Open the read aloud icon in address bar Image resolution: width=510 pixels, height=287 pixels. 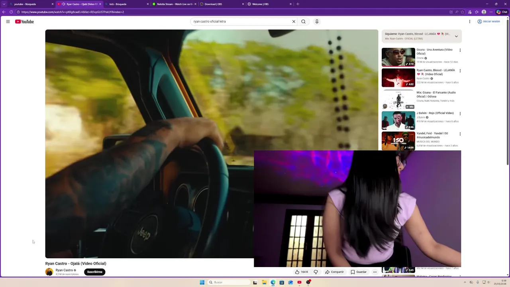[457, 12]
